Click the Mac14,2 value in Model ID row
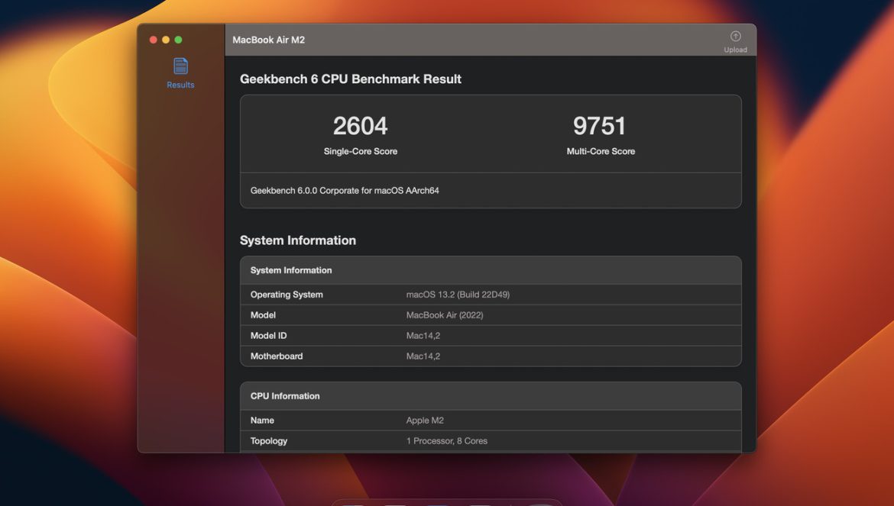 [423, 336]
